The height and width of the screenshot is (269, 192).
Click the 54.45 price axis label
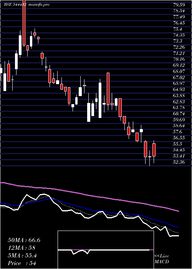coord(179,150)
